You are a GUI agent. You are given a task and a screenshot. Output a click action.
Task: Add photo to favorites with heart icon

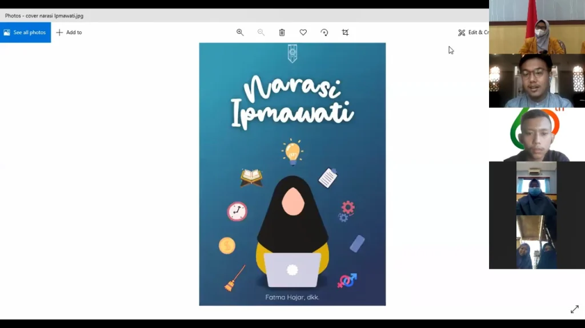tap(303, 33)
